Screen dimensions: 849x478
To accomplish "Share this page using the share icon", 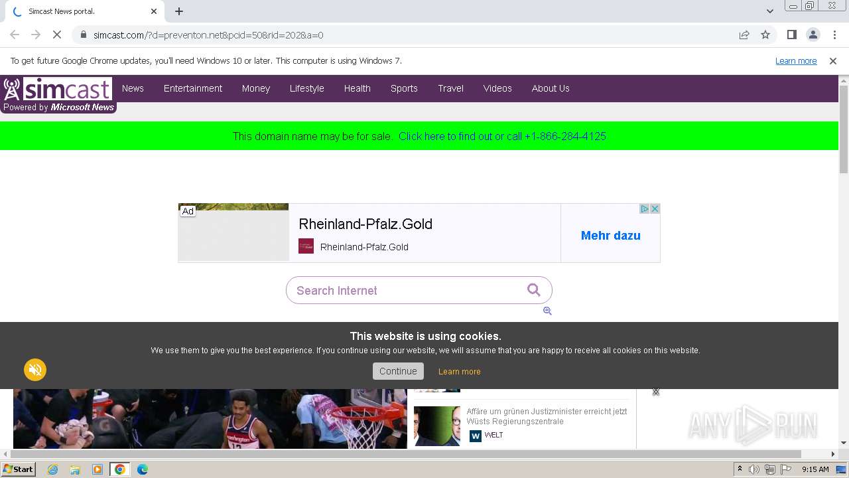I will pyautogui.click(x=744, y=35).
